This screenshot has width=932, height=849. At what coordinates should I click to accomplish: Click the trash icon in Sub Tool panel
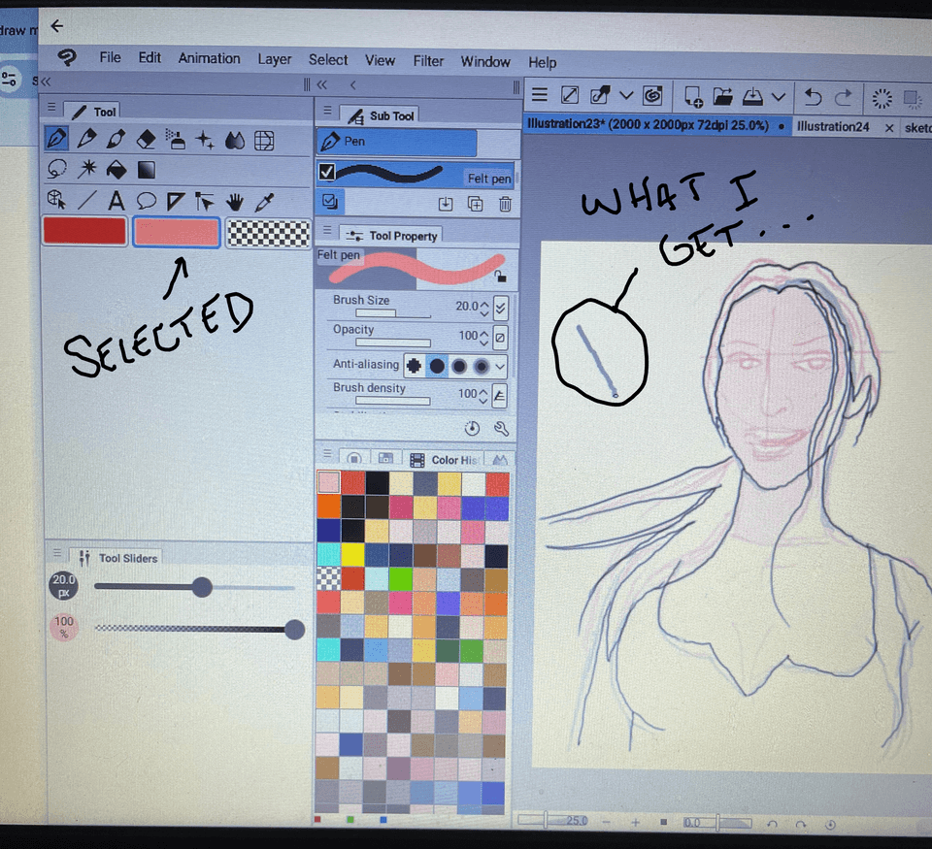tap(505, 204)
